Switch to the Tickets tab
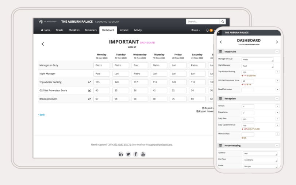296x185 pixels. [59, 30]
